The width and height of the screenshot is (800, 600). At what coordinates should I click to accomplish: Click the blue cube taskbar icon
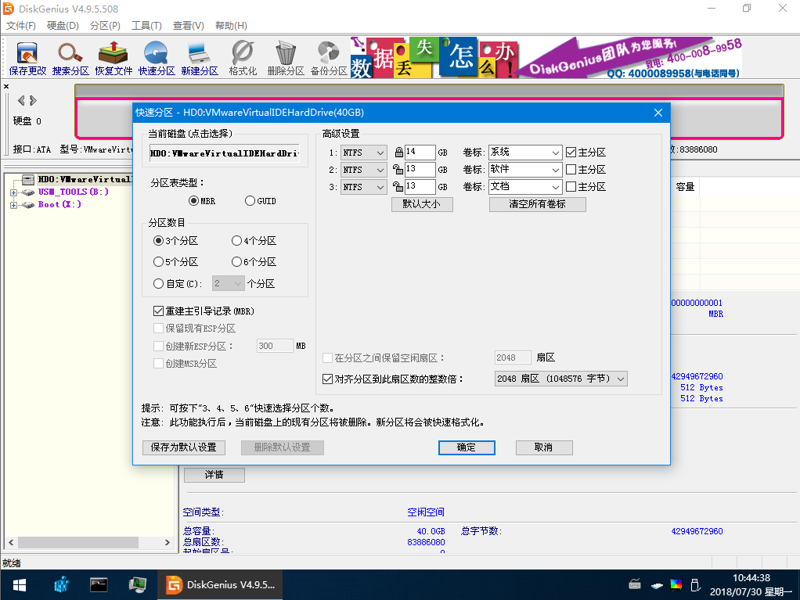(61, 584)
